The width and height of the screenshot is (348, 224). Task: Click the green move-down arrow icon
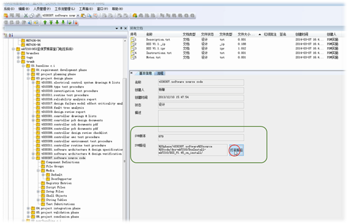click(57, 22)
